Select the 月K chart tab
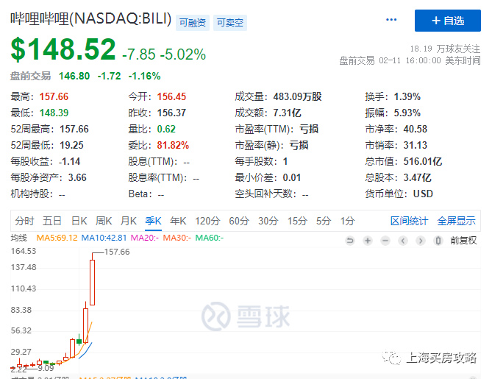492x379 pixels. [x=129, y=221]
